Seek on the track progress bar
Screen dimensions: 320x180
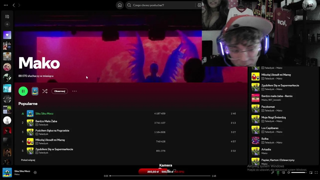(160, 176)
